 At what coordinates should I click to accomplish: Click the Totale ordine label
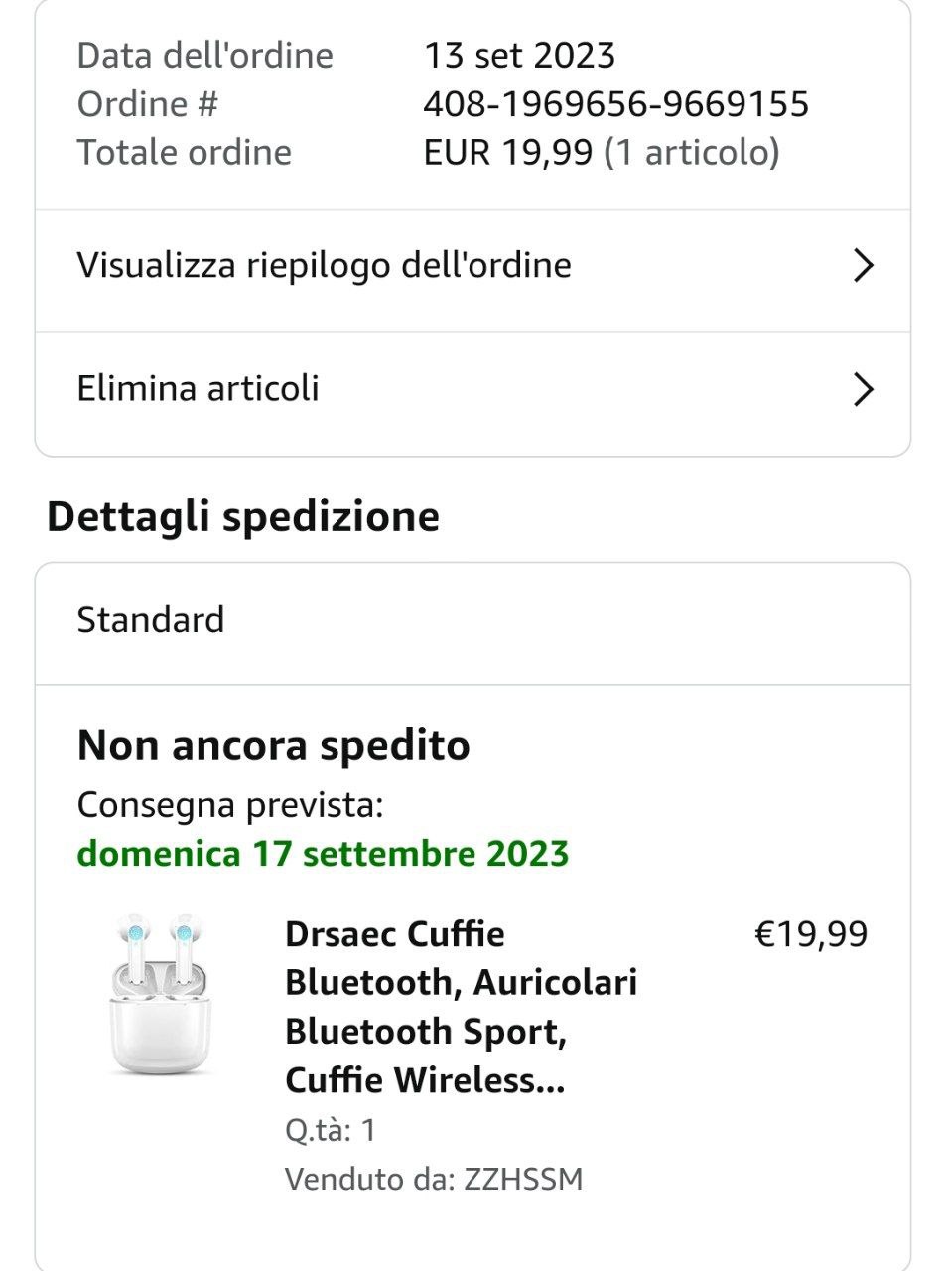(x=185, y=153)
